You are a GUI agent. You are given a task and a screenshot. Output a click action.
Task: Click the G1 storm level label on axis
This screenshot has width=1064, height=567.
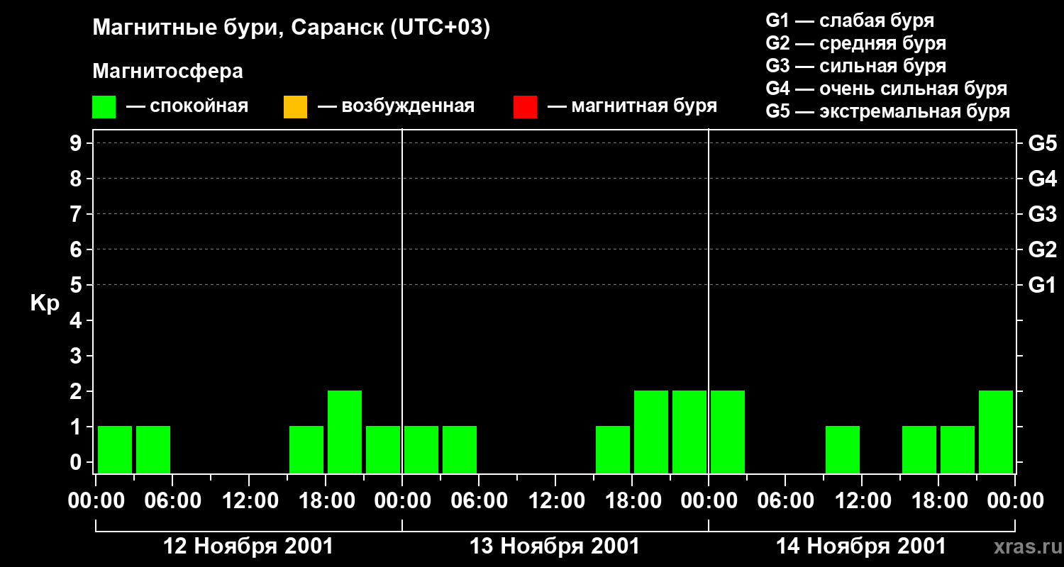[x=1042, y=285]
